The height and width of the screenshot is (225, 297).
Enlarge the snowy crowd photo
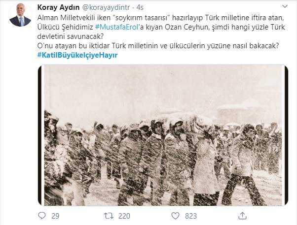pos(163,135)
